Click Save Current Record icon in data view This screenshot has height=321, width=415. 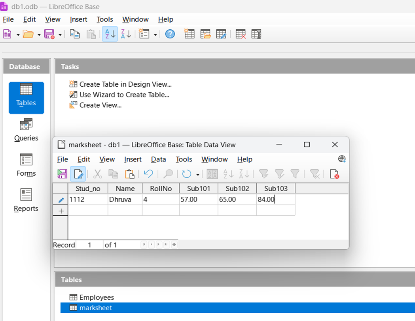pos(62,174)
